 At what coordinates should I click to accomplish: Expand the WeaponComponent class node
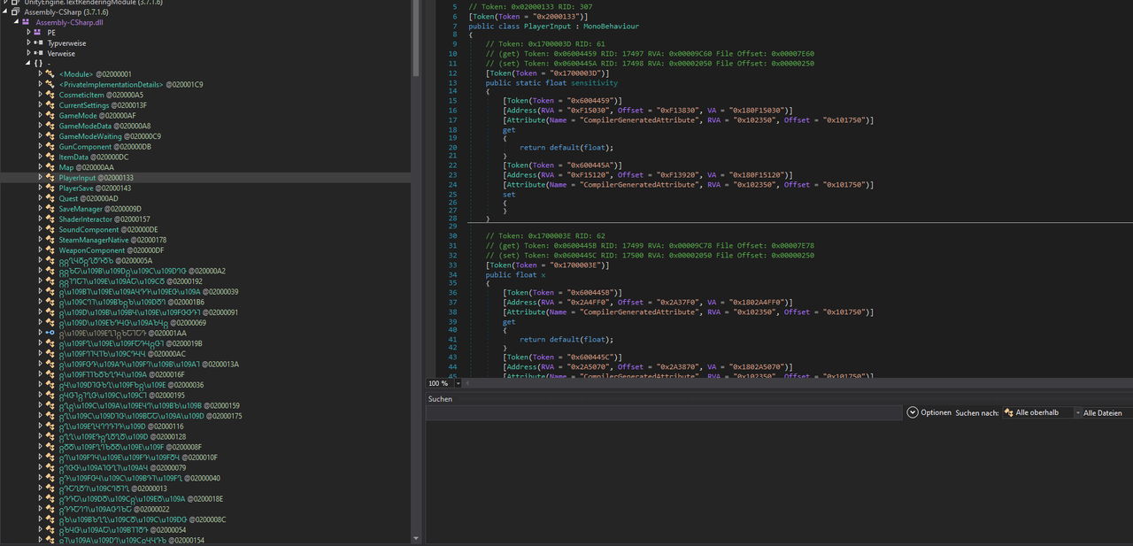40,250
